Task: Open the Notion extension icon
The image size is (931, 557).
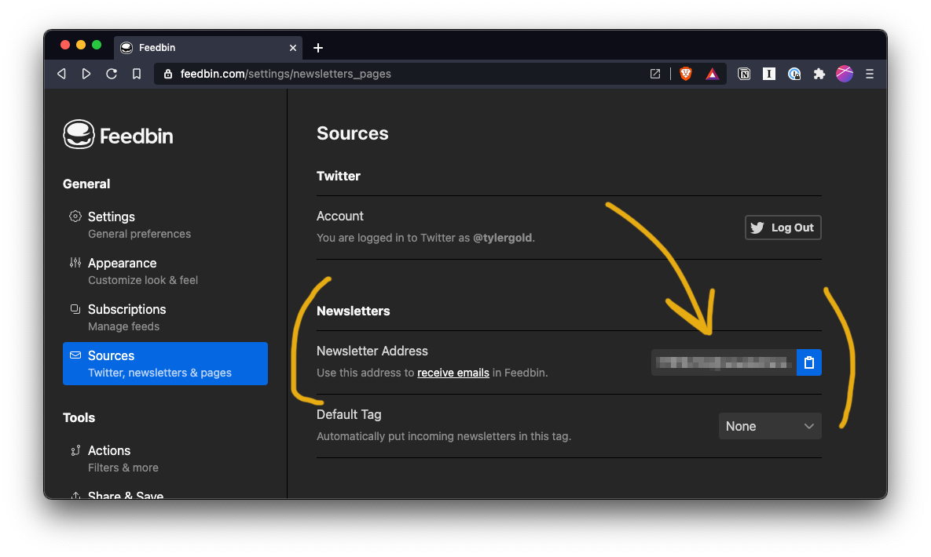Action: 744,74
